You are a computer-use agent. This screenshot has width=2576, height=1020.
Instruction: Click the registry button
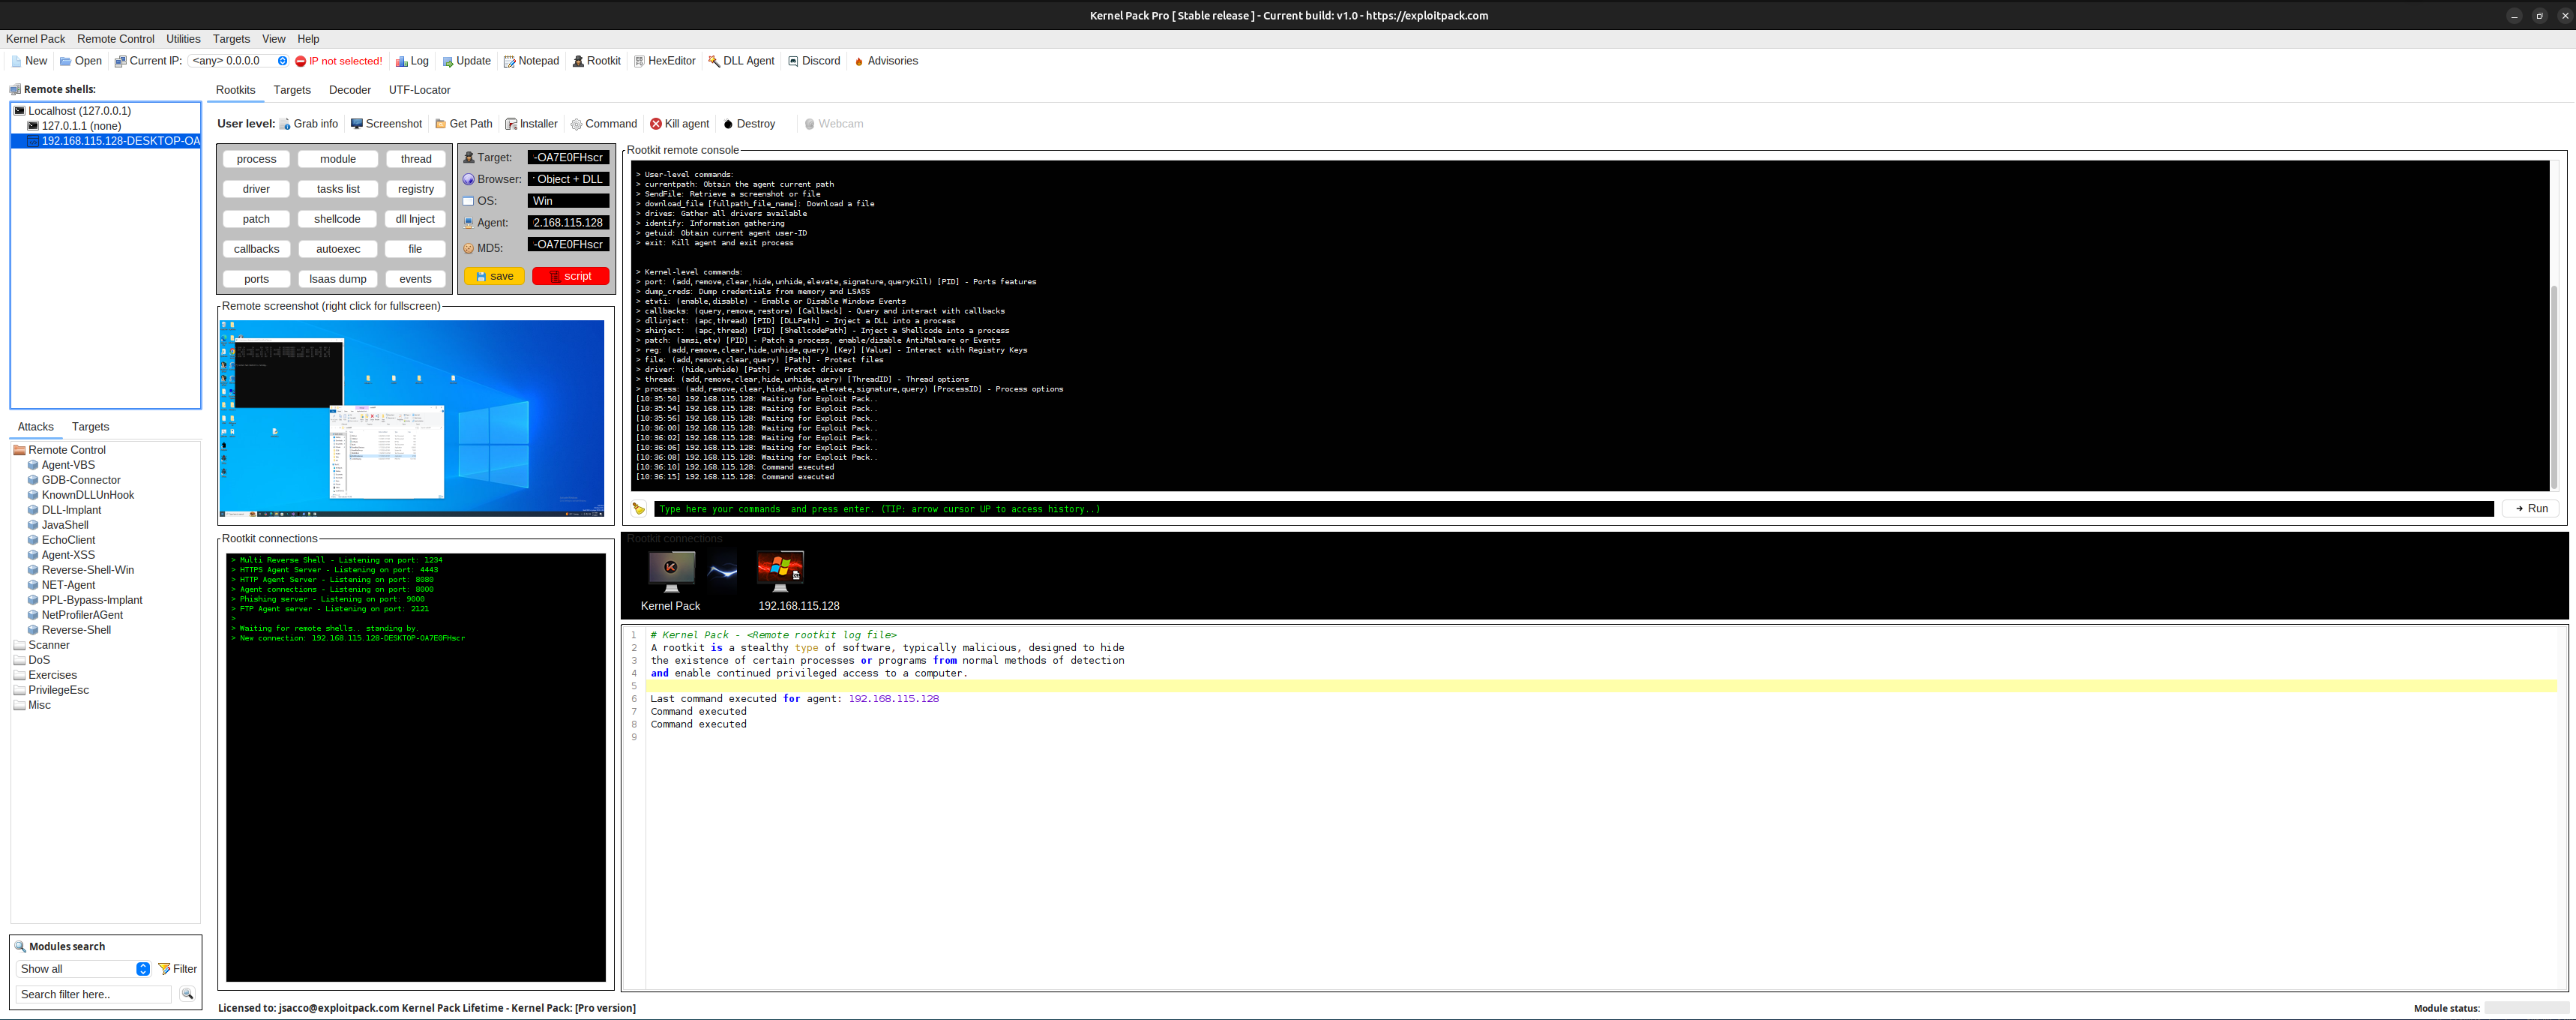click(x=415, y=189)
